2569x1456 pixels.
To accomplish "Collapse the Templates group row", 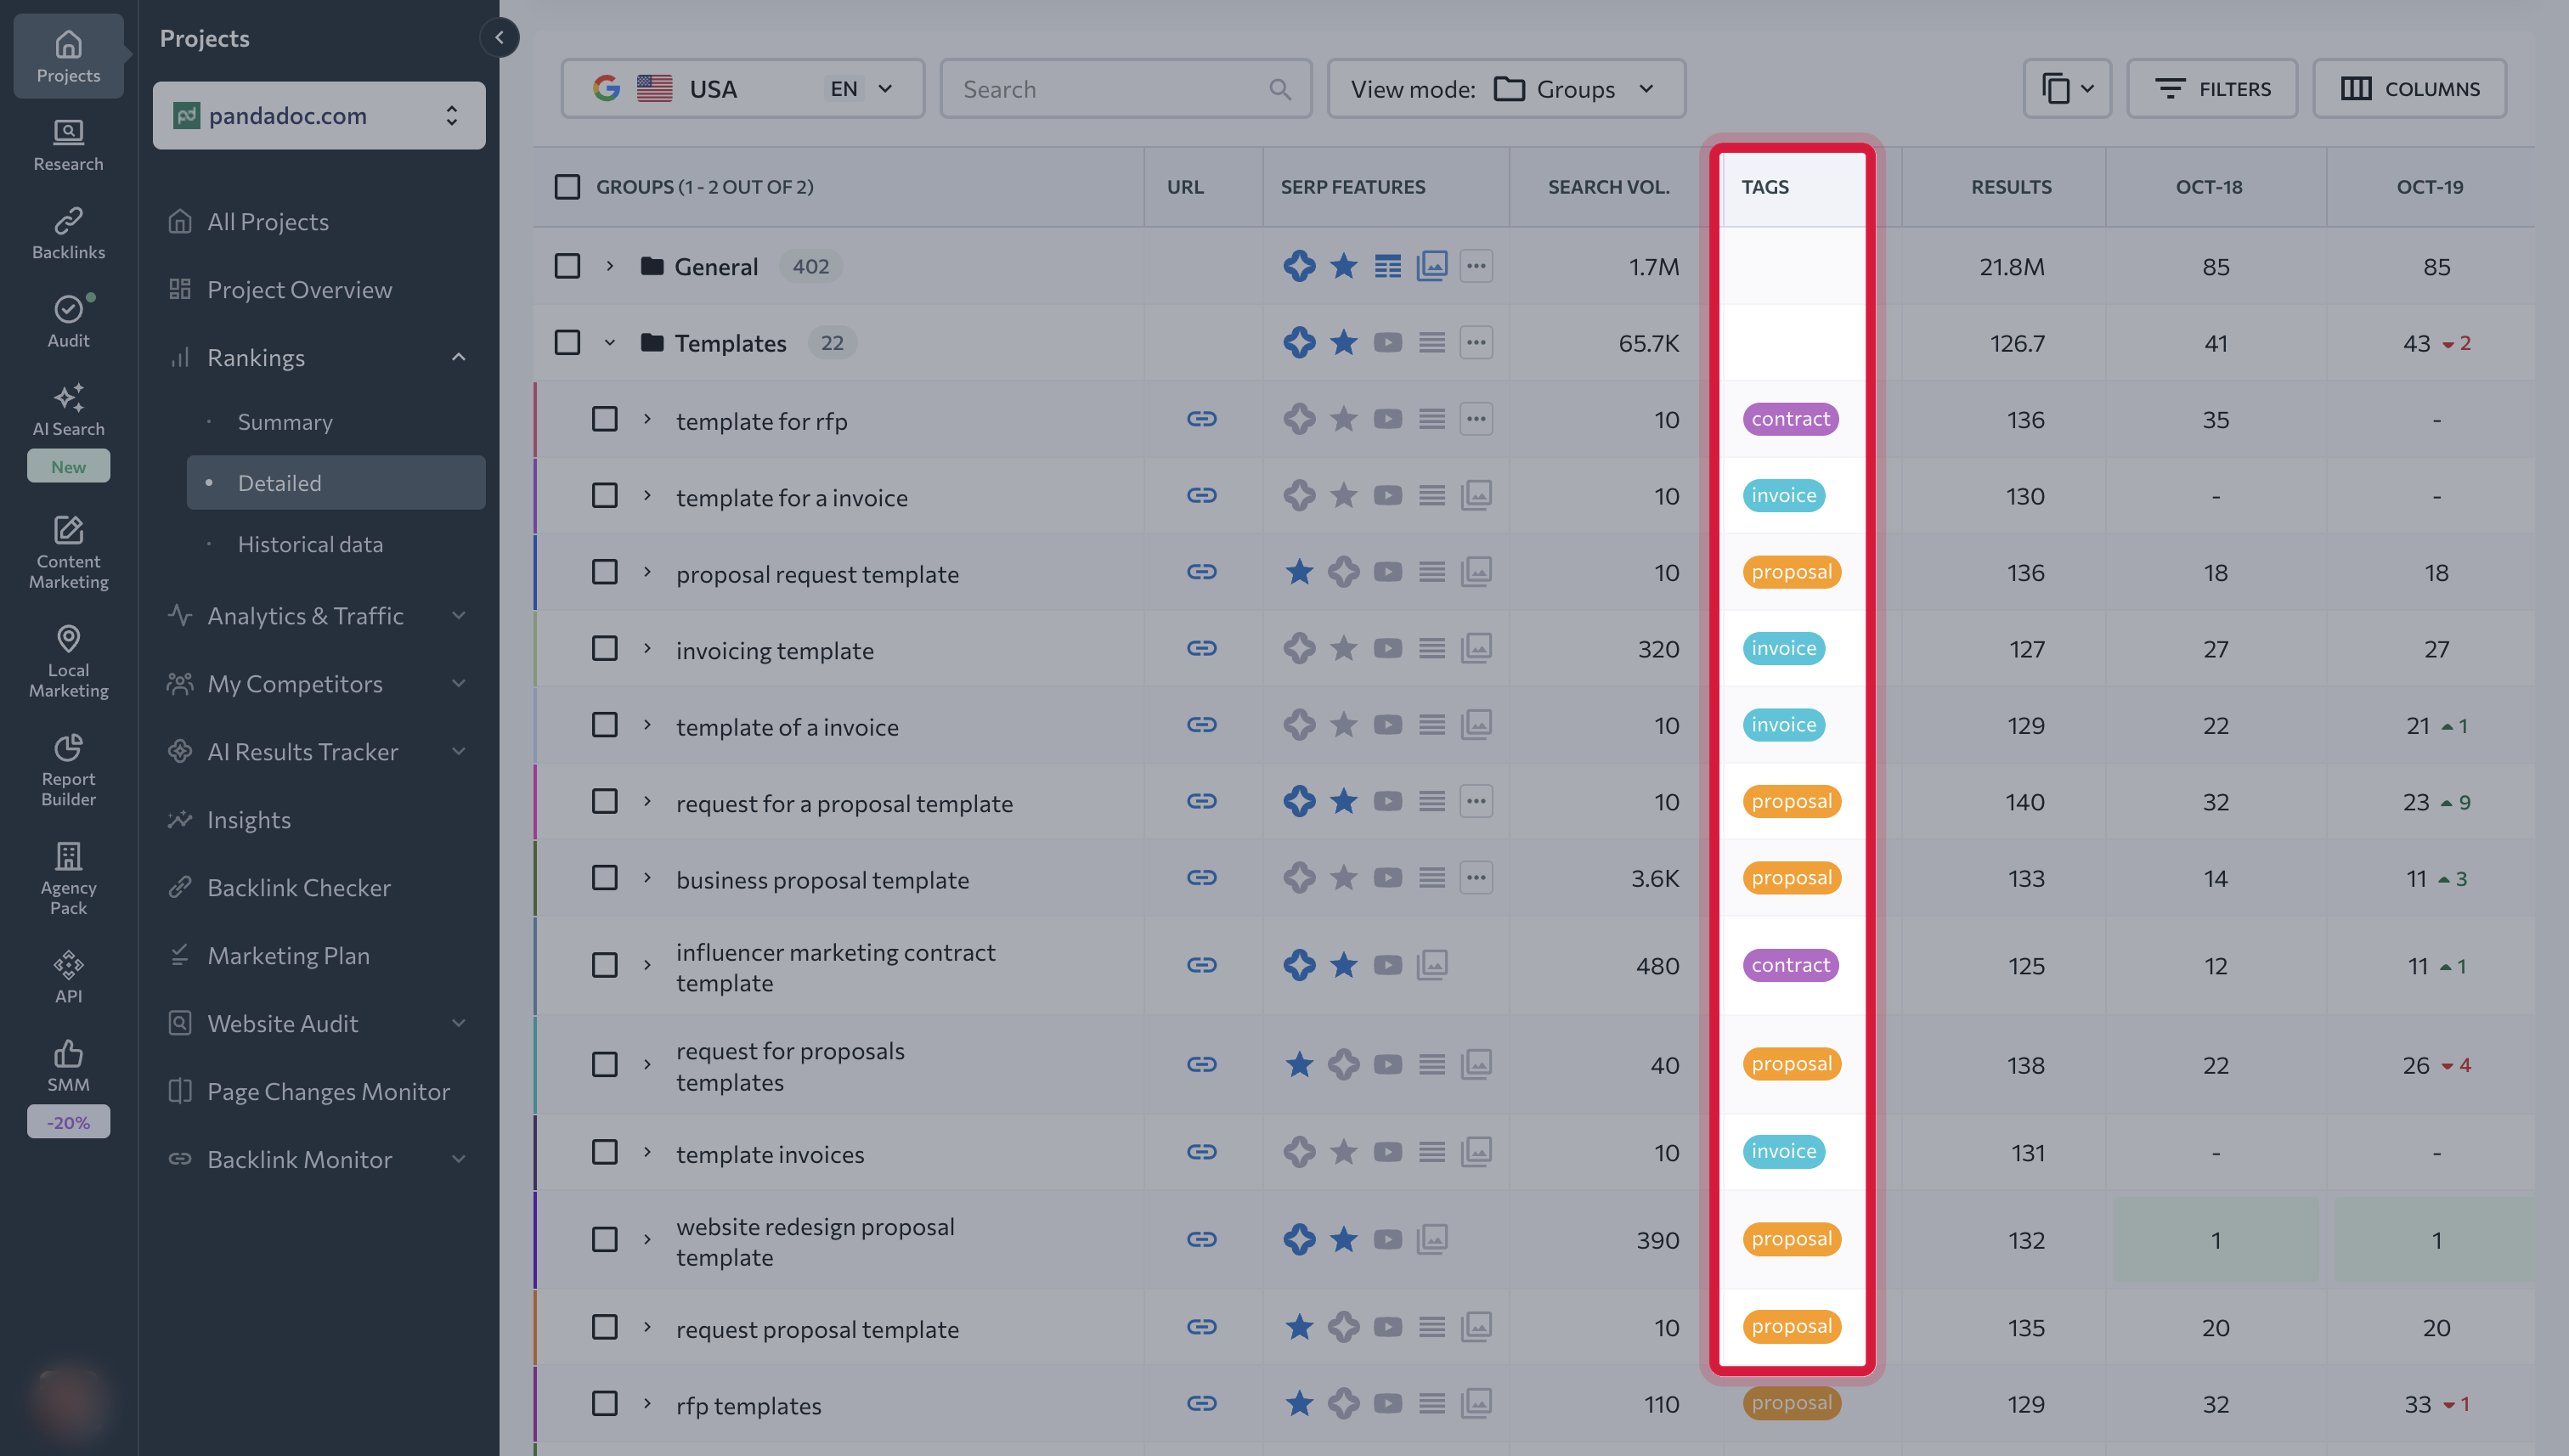I will 609,343.
